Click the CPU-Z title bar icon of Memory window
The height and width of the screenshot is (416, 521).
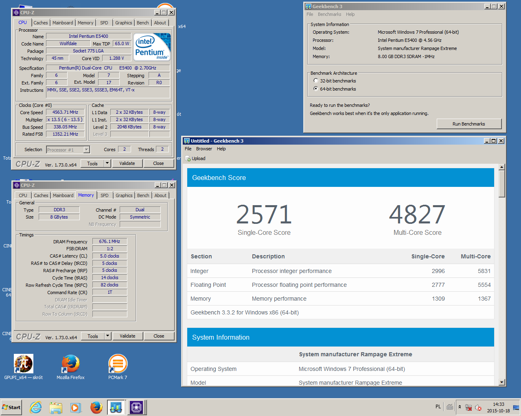point(17,185)
